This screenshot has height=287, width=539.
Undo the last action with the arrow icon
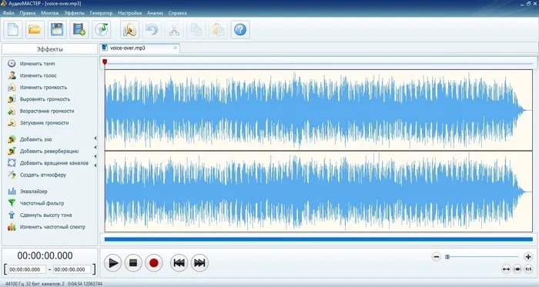point(152,29)
